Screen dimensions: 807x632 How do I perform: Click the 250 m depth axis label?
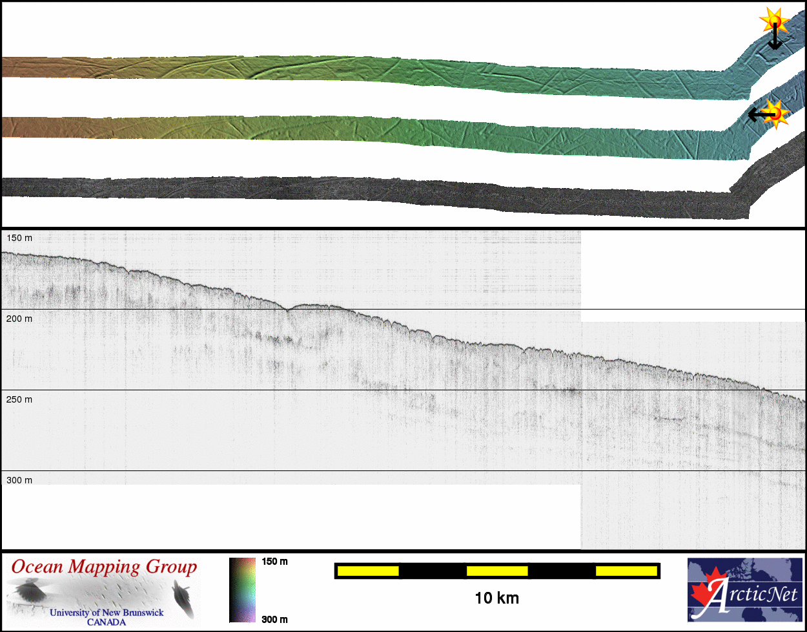(x=19, y=399)
